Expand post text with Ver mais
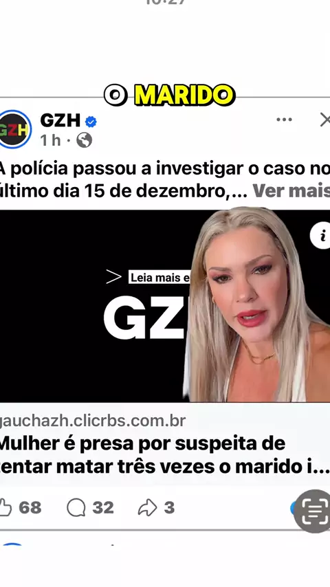330x587 pixels. click(291, 191)
